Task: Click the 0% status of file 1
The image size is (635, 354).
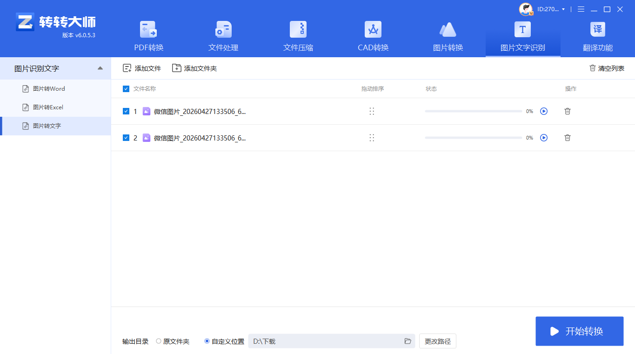Action: tap(529, 112)
